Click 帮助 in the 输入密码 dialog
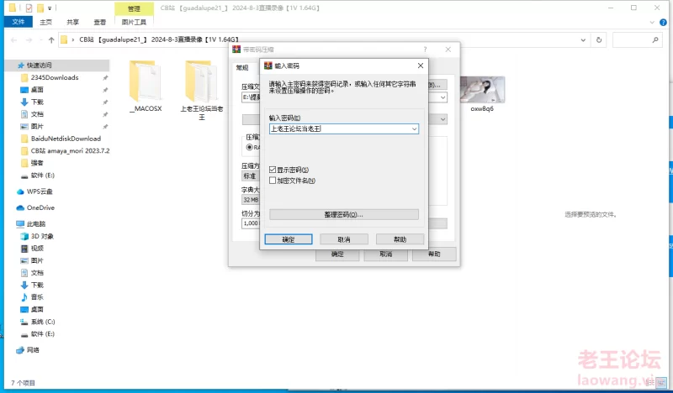673x393 pixels. coord(400,239)
